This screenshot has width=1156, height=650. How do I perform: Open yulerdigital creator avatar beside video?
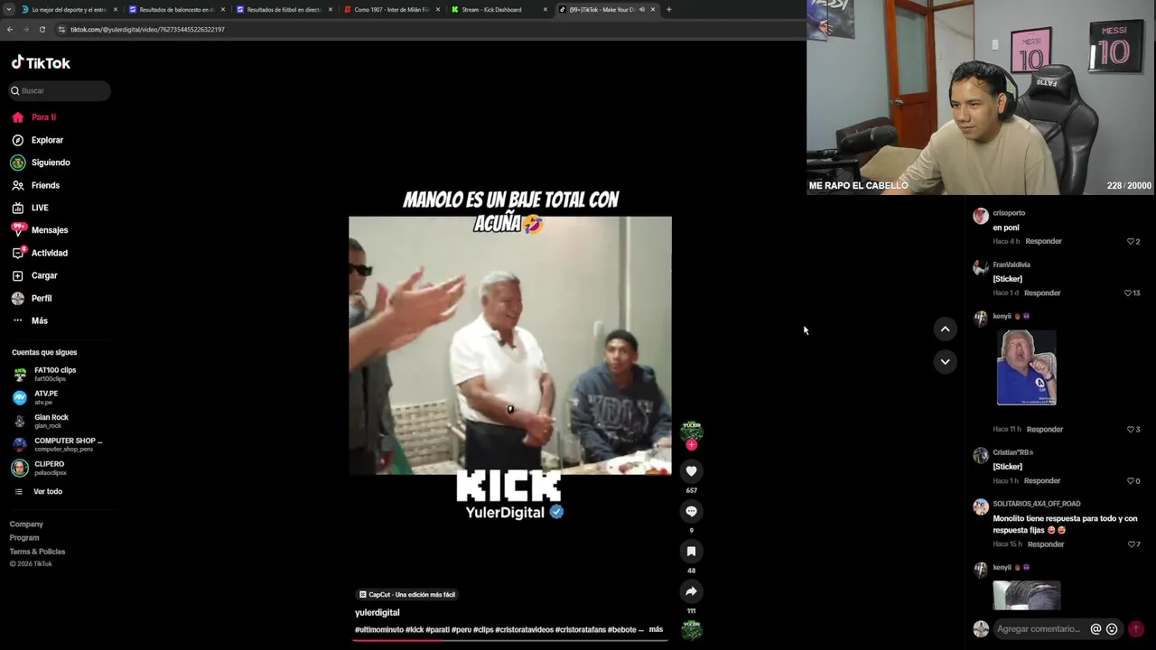(692, 431)
